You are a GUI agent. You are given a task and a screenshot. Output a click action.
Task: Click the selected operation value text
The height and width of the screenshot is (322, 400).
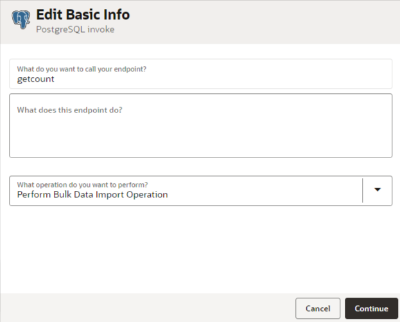(x=92, y=195)
